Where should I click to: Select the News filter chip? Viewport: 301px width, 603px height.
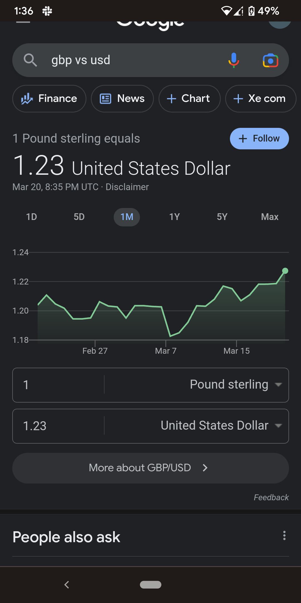(122, 99)
